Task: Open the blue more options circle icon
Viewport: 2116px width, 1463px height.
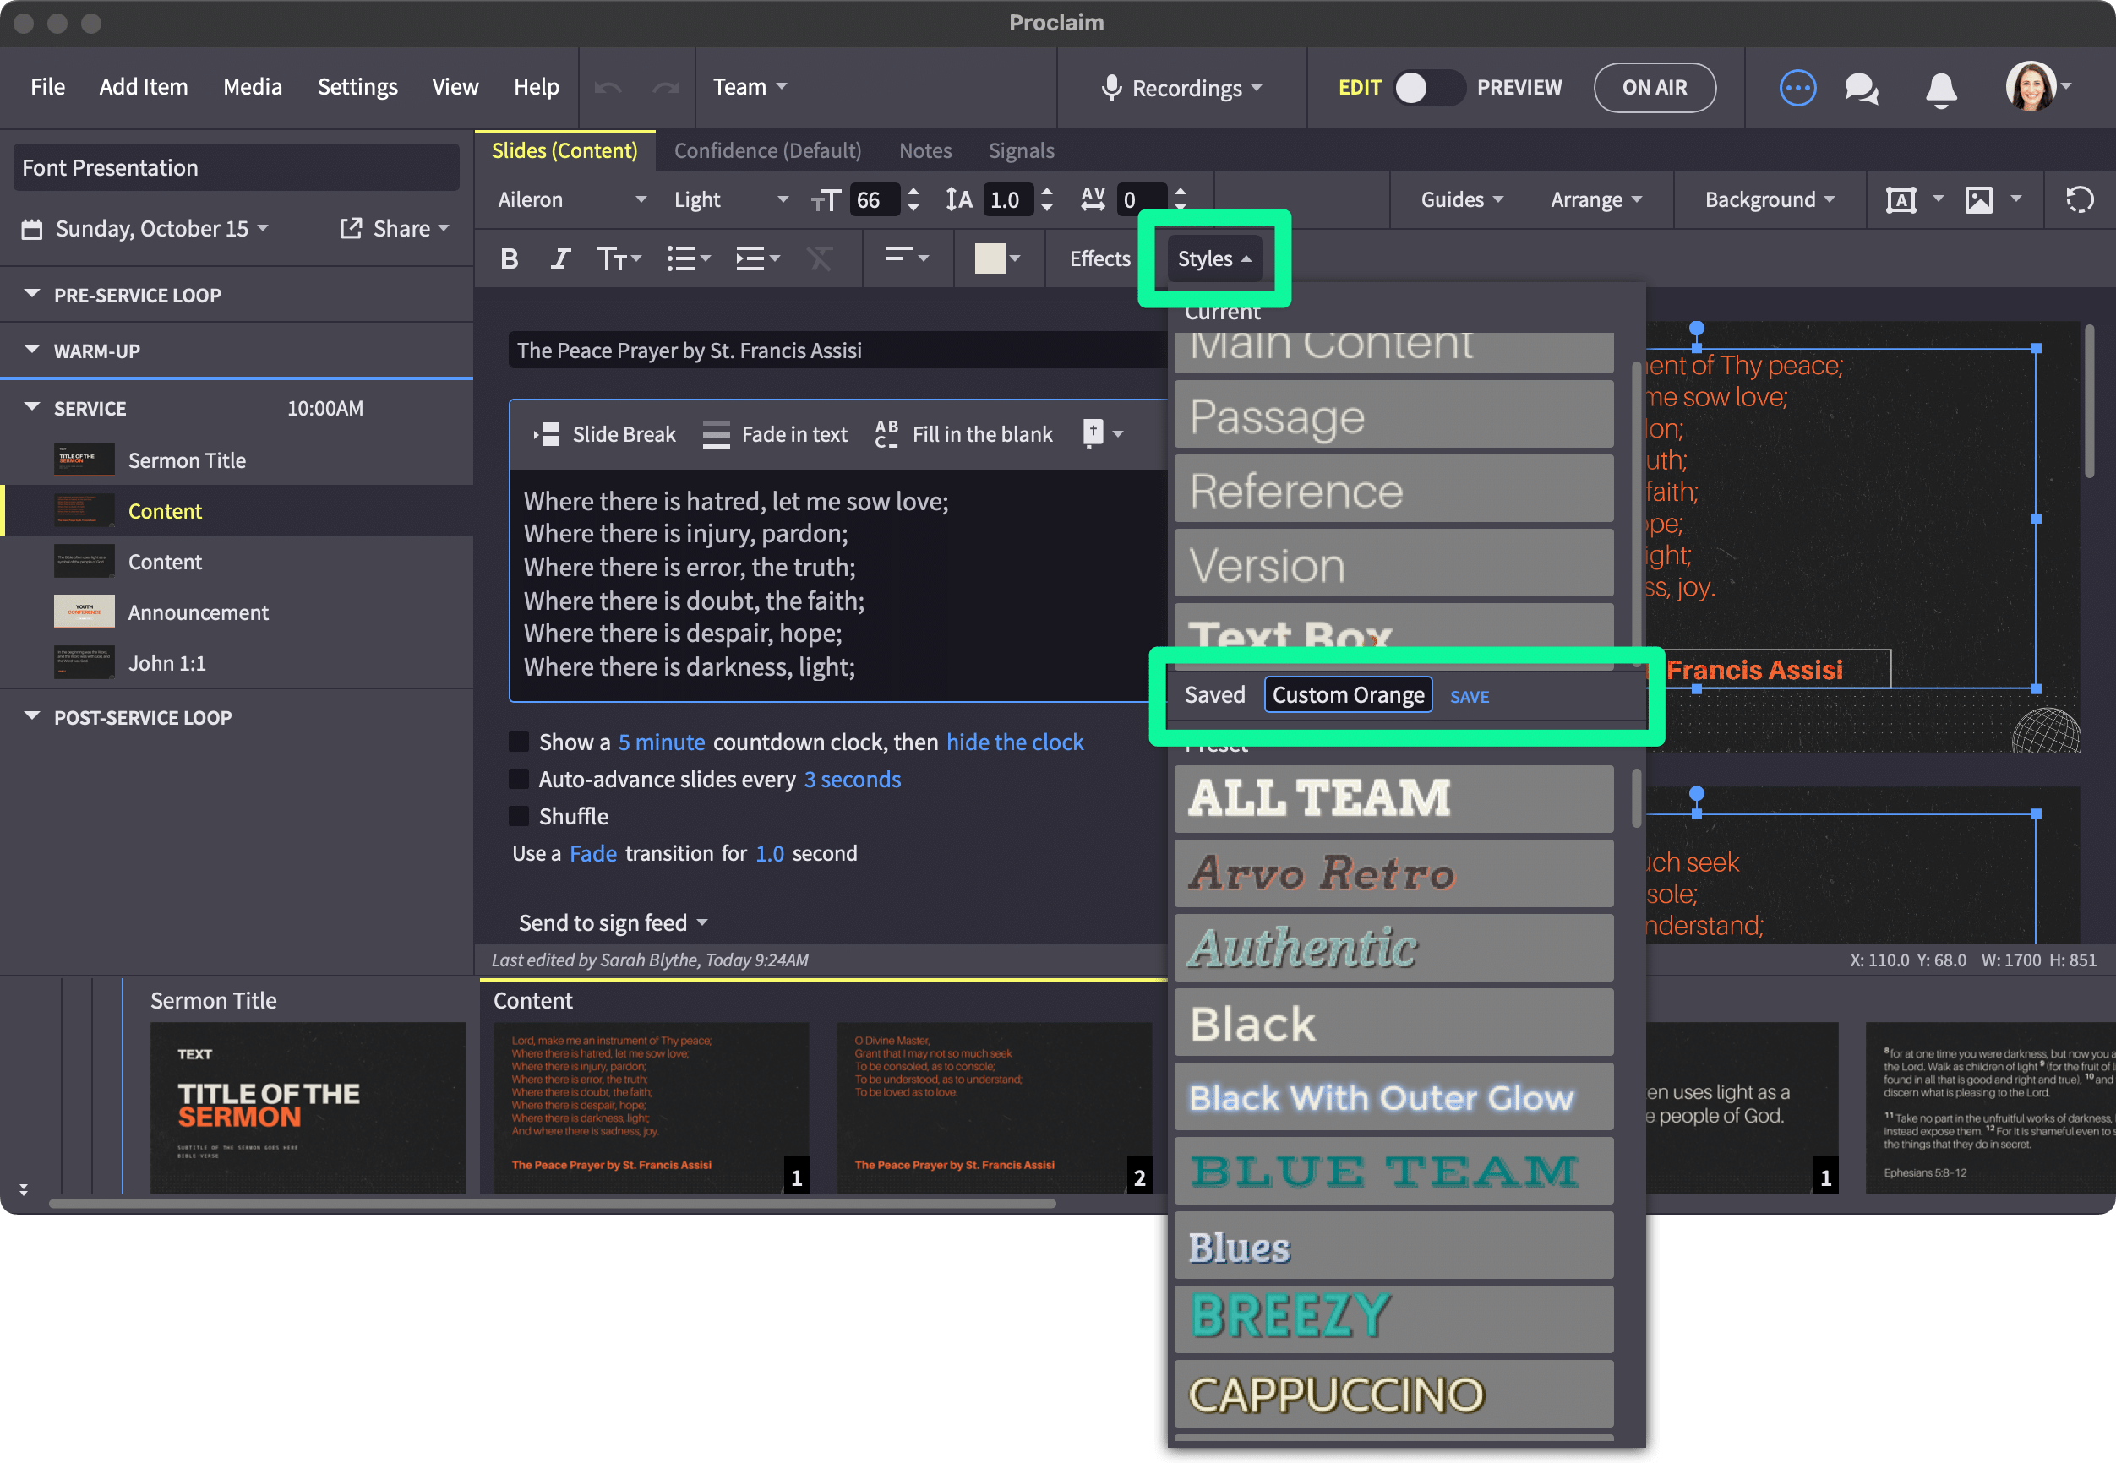Action: (x=1797, y=88)
